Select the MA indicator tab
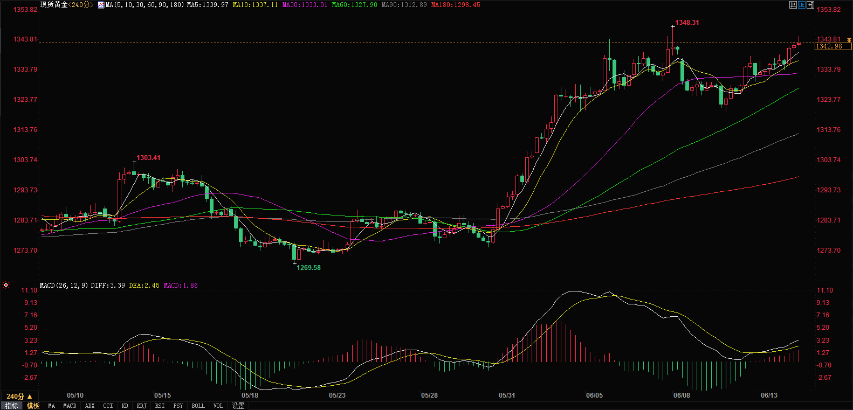 tap(52, 406)
